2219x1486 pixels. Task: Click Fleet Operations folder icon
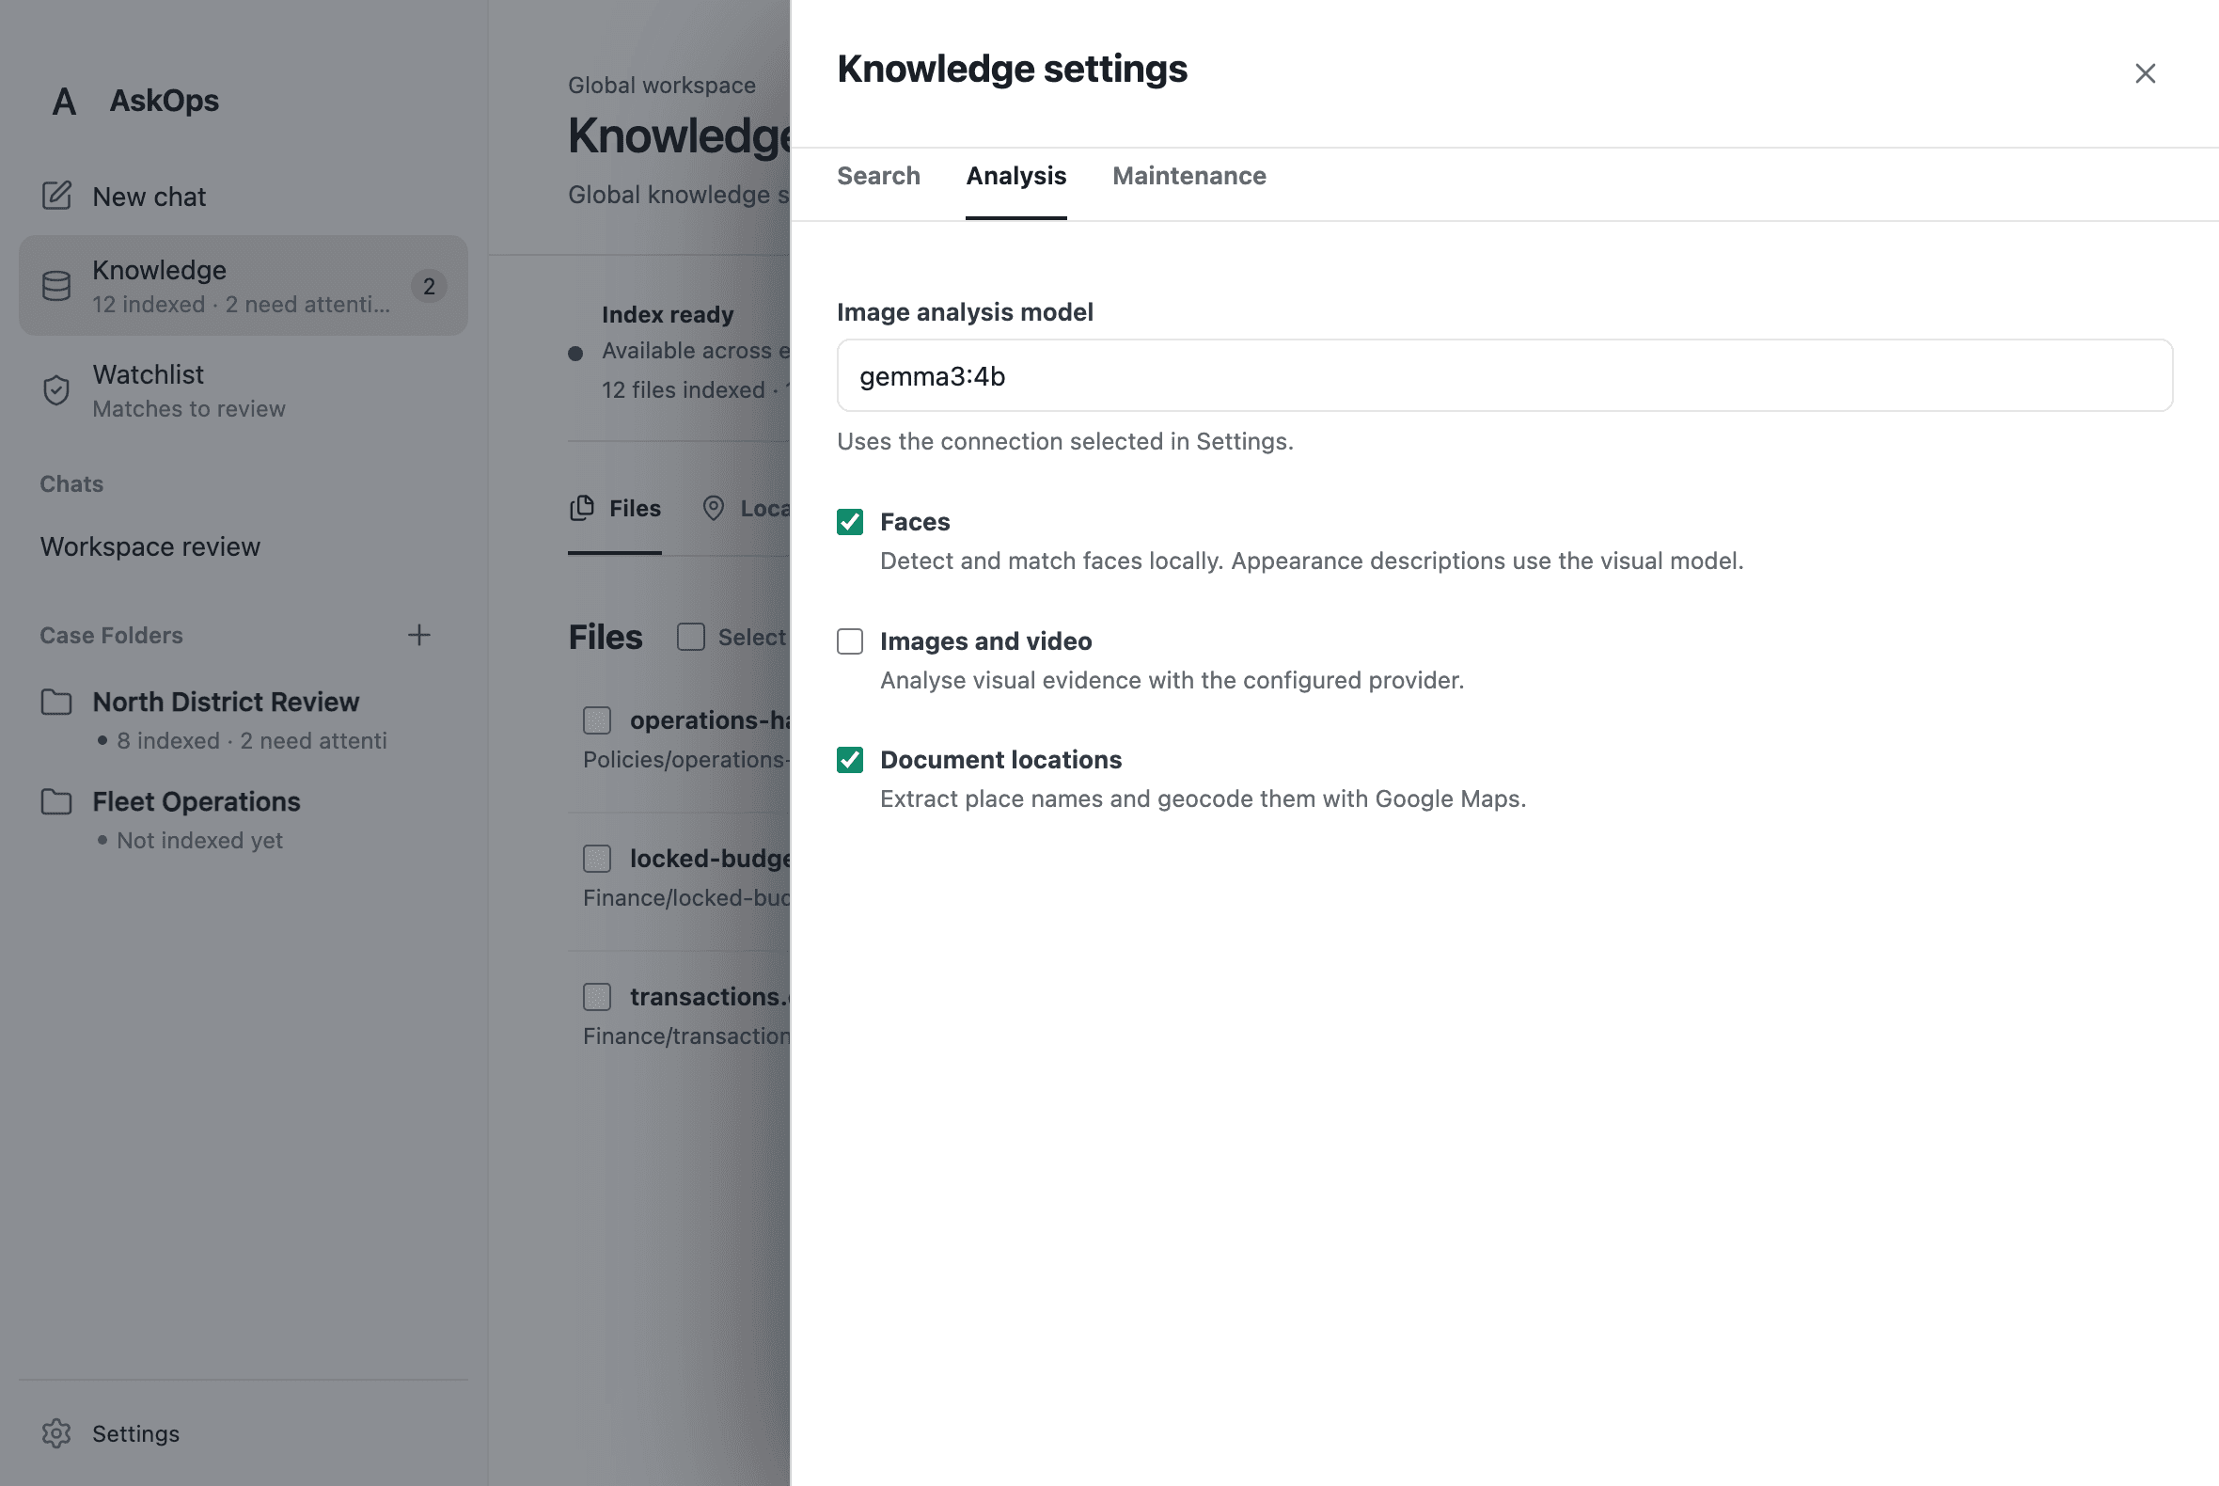click(56, 801)
